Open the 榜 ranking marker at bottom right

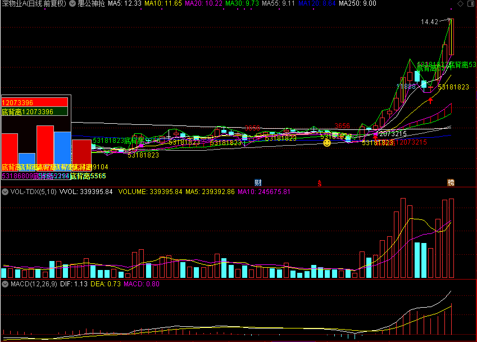click(451, 182)
